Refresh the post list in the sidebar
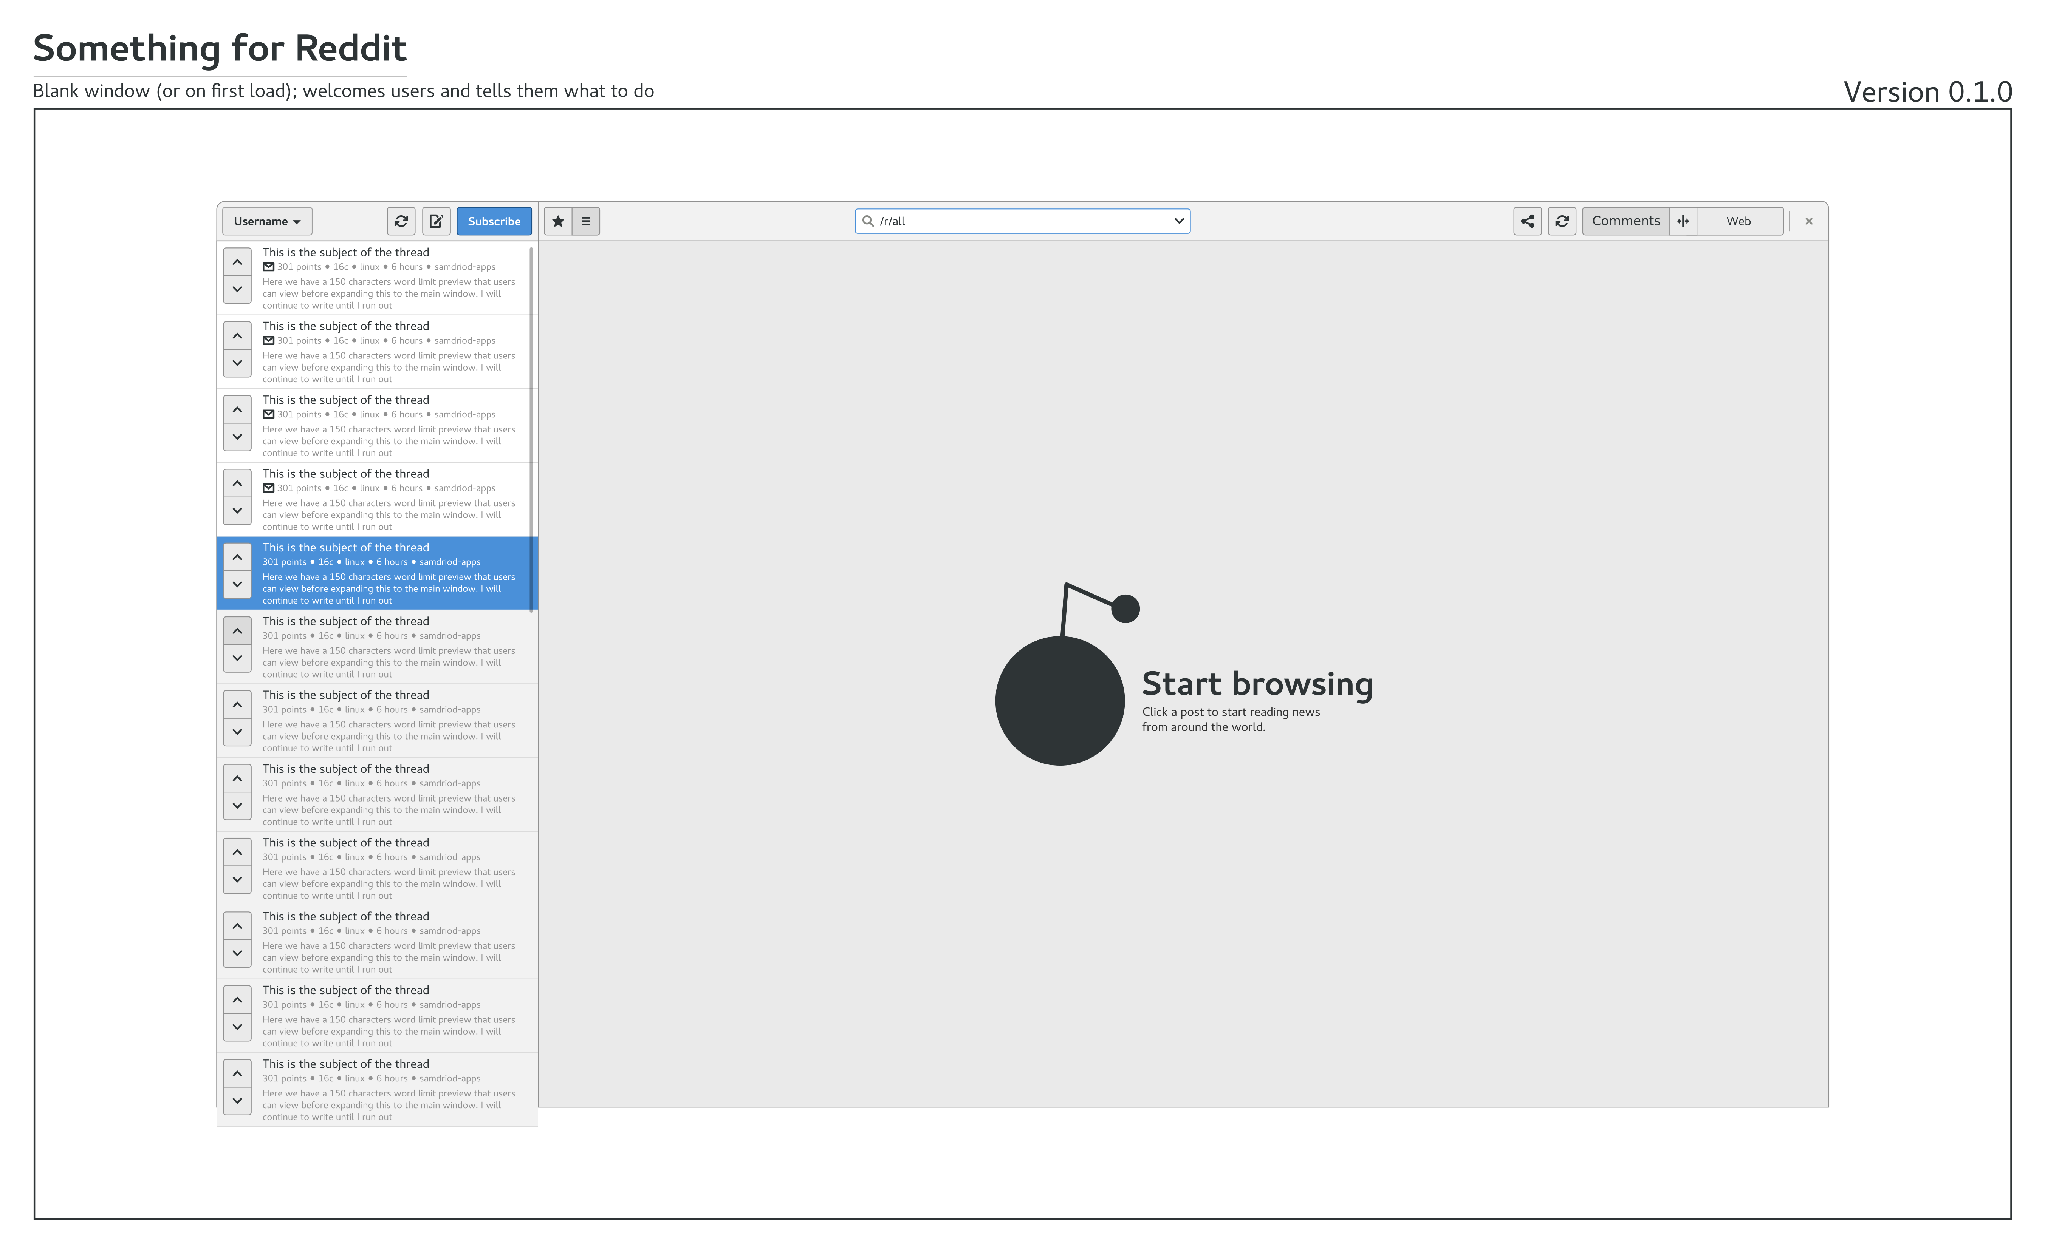The height and width of the screenshot is (1254, 2045). point(401,221)
